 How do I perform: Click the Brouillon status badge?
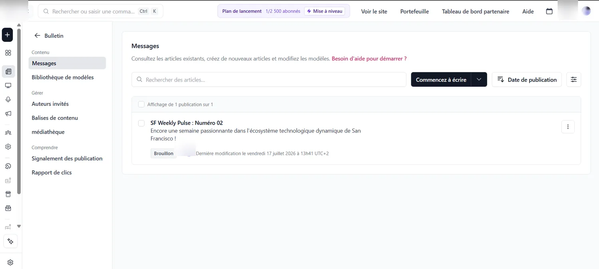[164, 153]
